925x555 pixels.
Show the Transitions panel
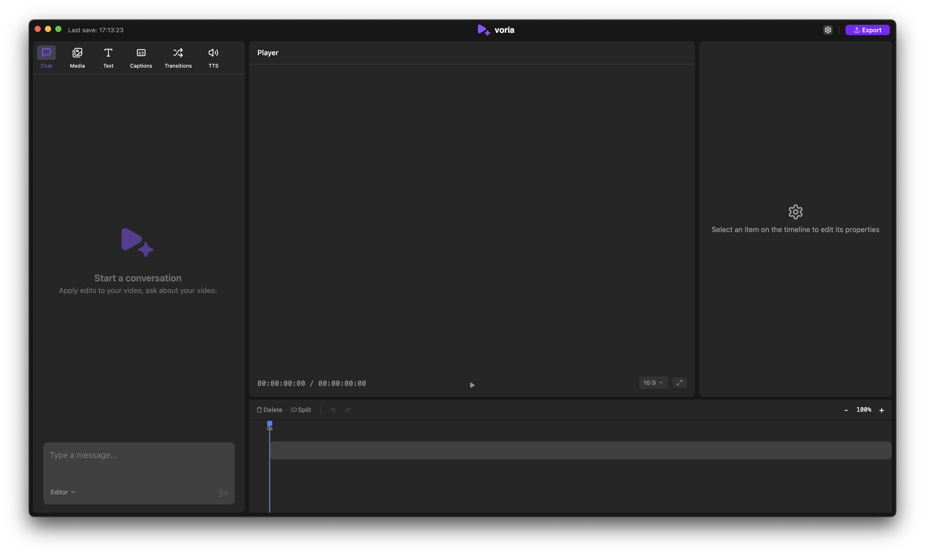click(178, 57)
